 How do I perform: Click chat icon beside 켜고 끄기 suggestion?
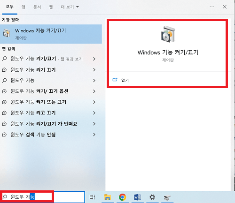coord(4,113)
